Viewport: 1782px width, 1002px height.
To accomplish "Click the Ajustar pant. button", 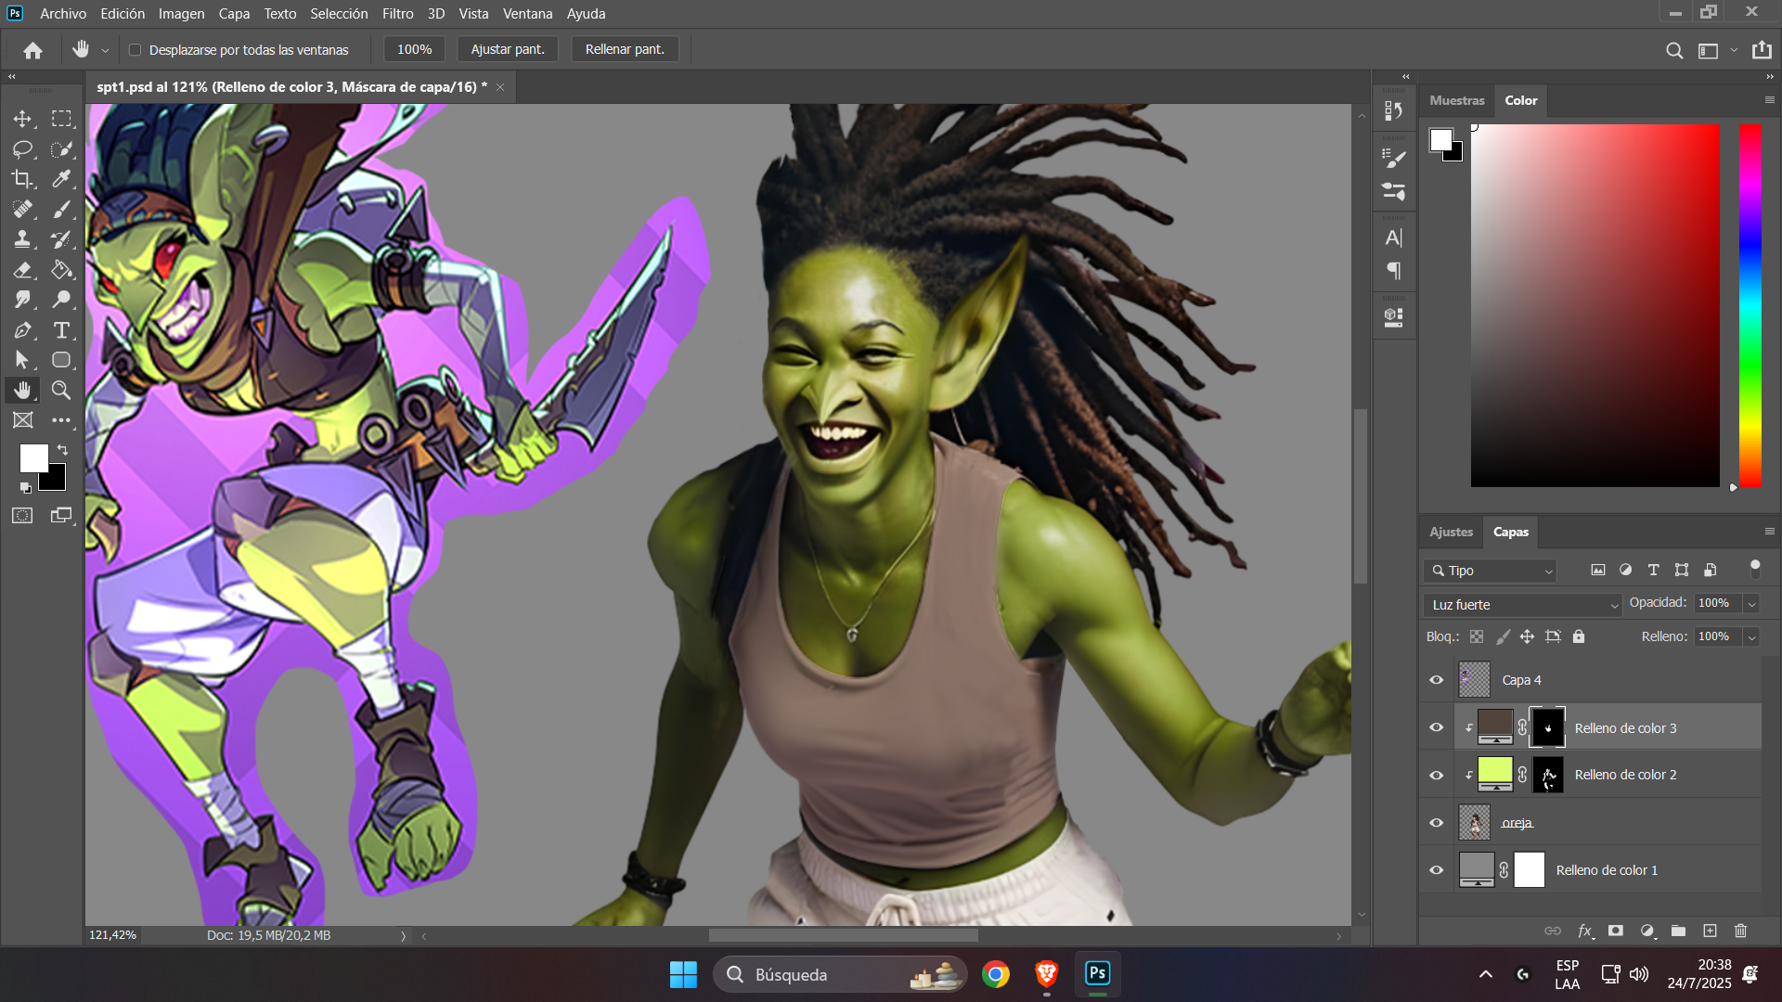I will tap(508, 49).
